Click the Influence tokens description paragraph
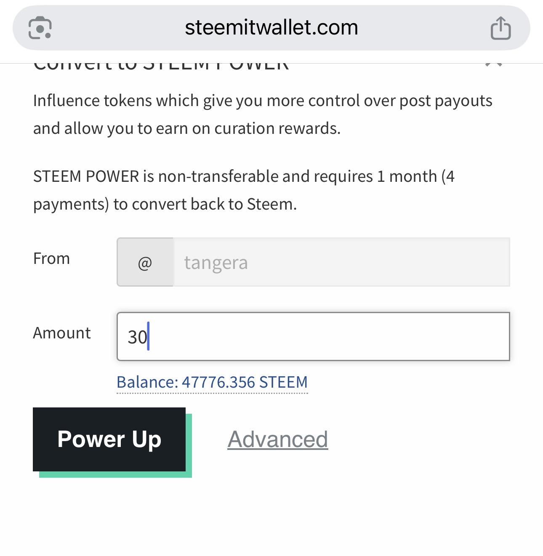 coord(263,114)
